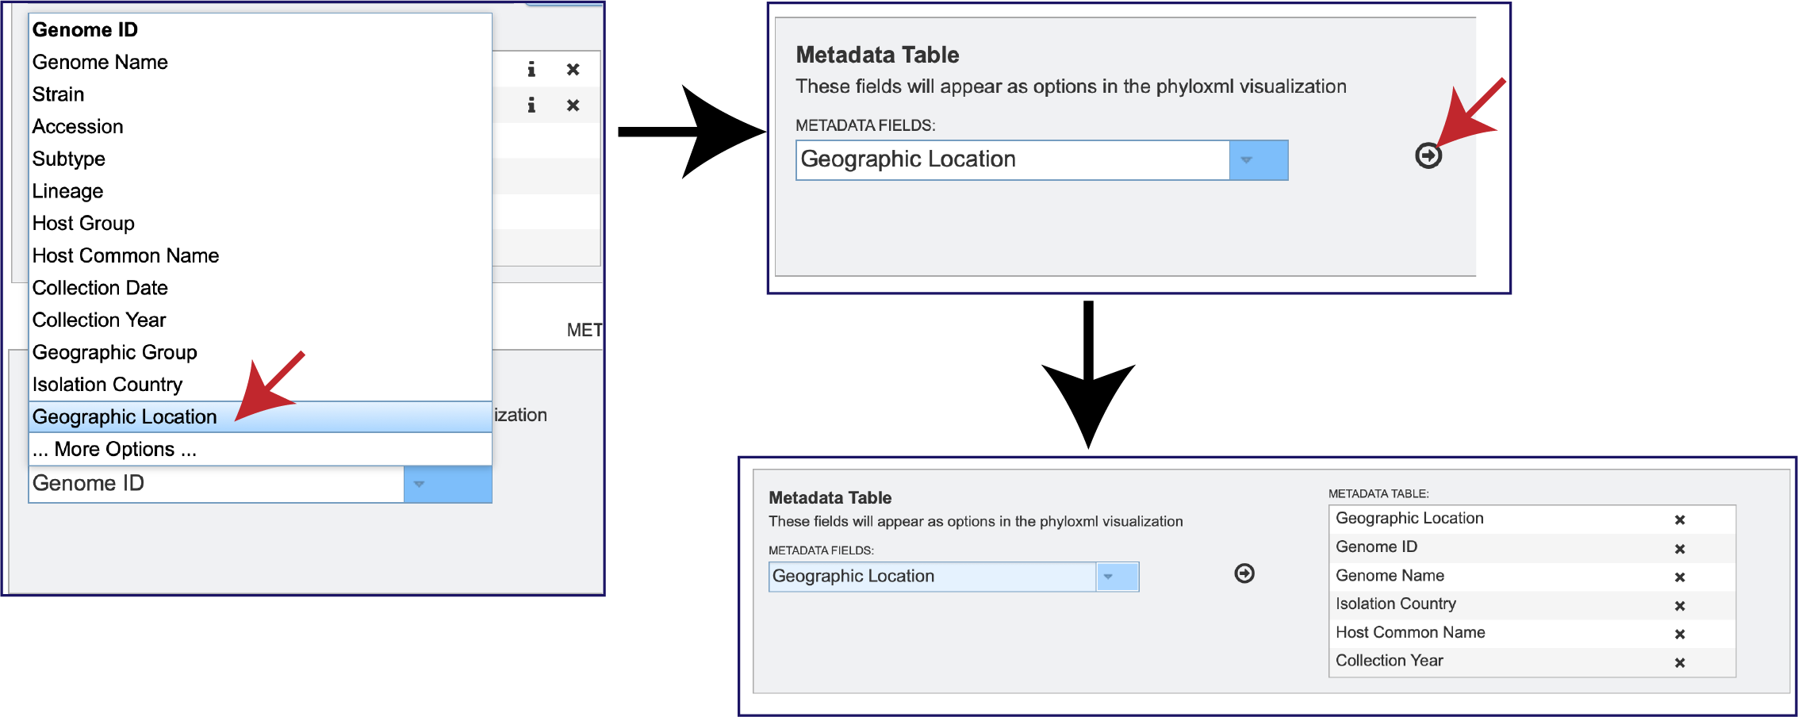Select Host Group from the field list

82,223
